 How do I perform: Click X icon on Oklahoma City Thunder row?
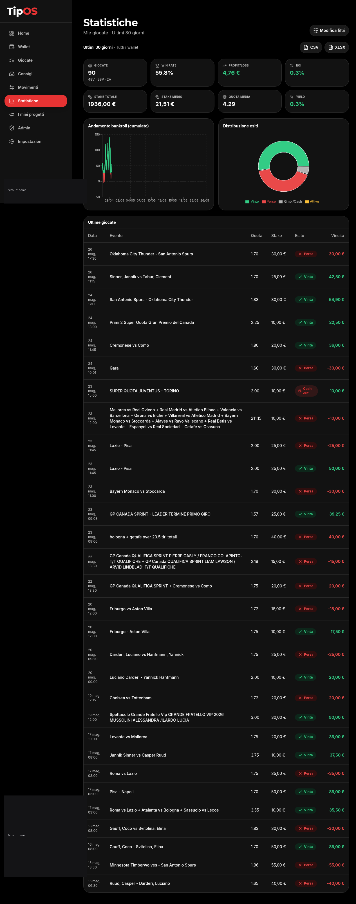tap(300, 254)
